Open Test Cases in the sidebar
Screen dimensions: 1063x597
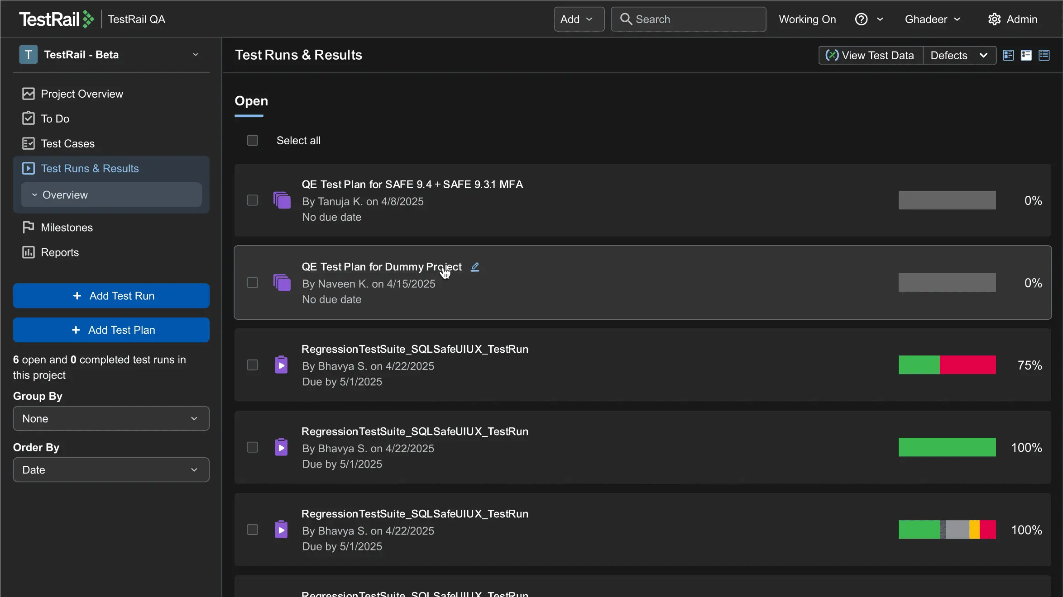[x=68, y=143]
